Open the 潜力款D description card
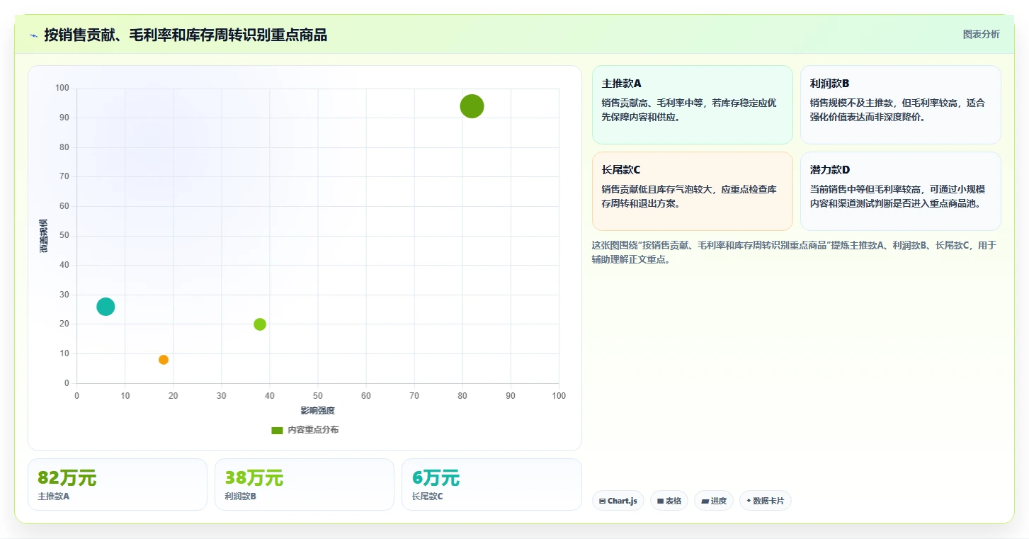1029x539 pixels. 901,191
